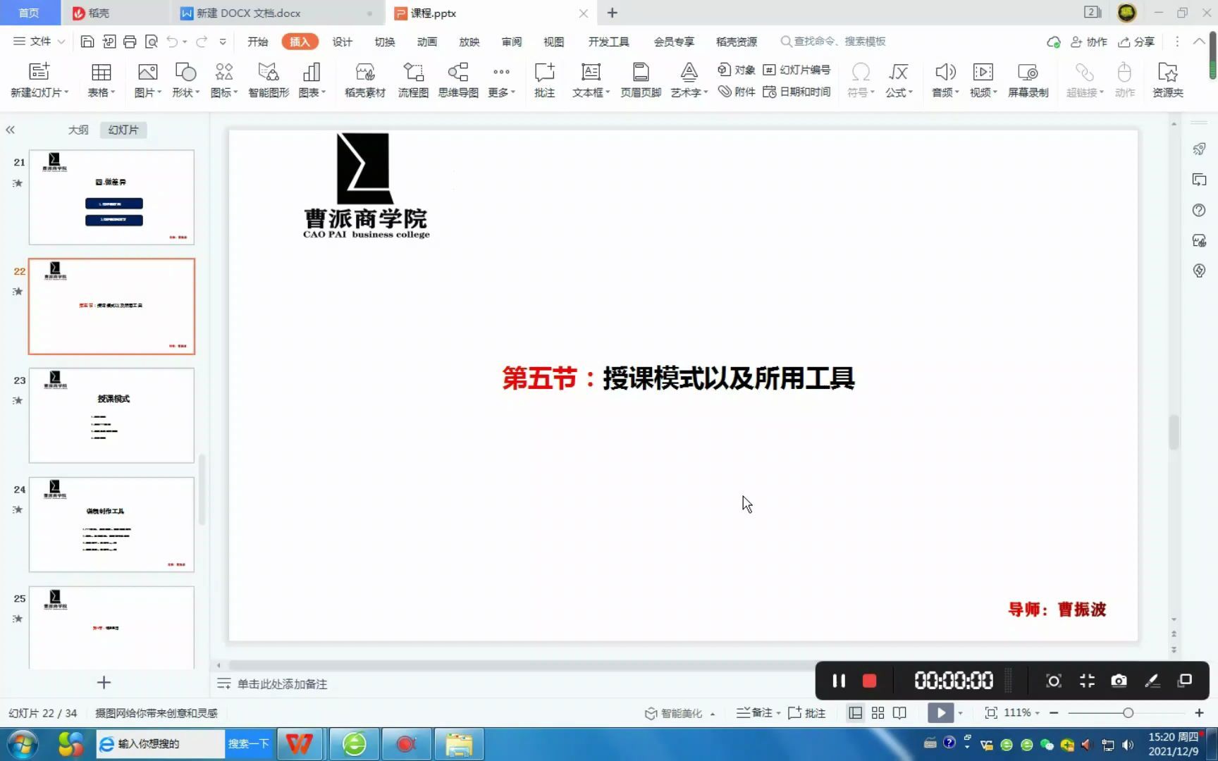Open the 大纲 outline panel tab
The image size is (1218, 761).
coord(78,130)
